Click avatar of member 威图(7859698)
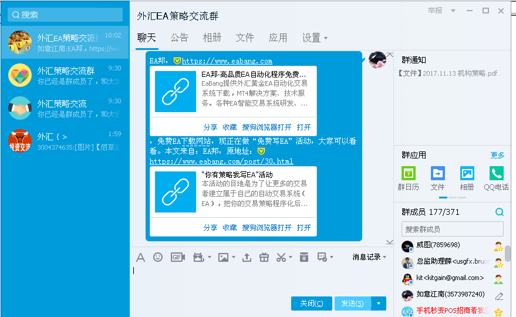516x317 pixels. [x=407, y=246]
